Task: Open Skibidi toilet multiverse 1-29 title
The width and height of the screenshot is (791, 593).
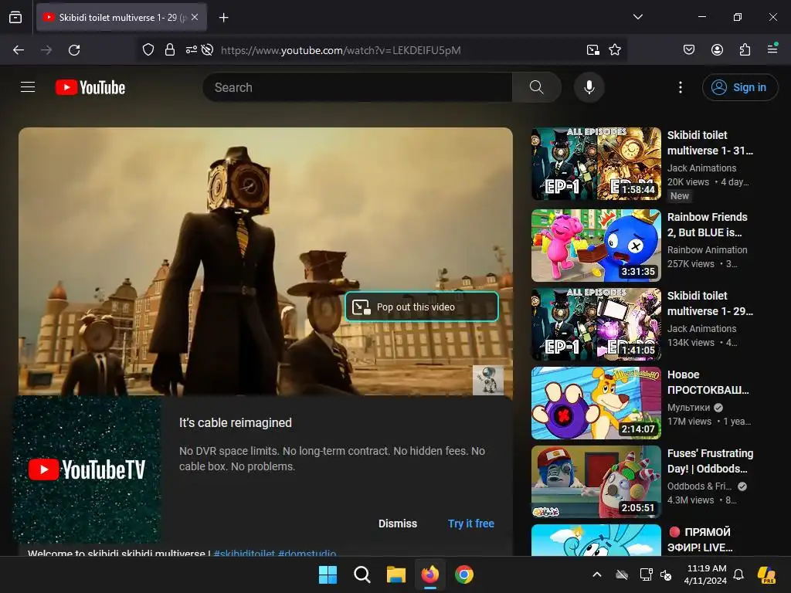Action: coord(710,303)
